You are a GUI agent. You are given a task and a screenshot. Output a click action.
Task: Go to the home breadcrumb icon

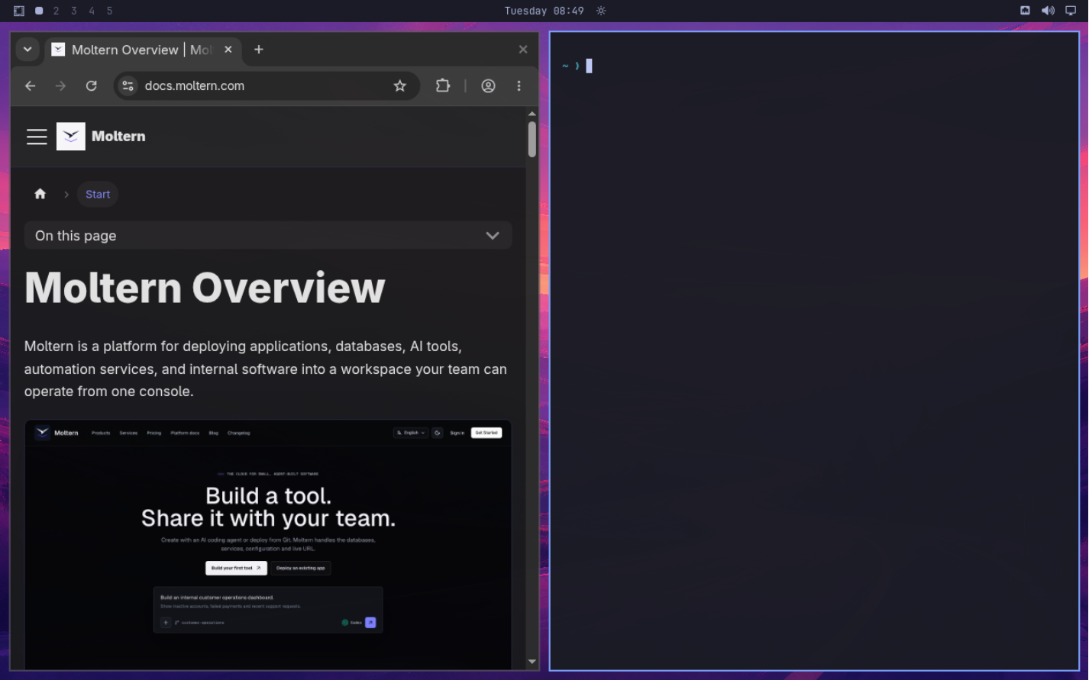point(40,194)
